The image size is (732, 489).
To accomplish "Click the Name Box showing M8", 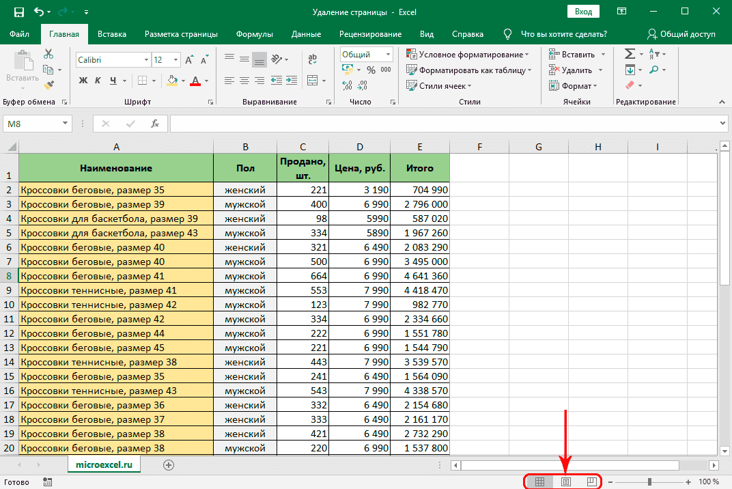I will pyautogui.click(x=31, y=124).
